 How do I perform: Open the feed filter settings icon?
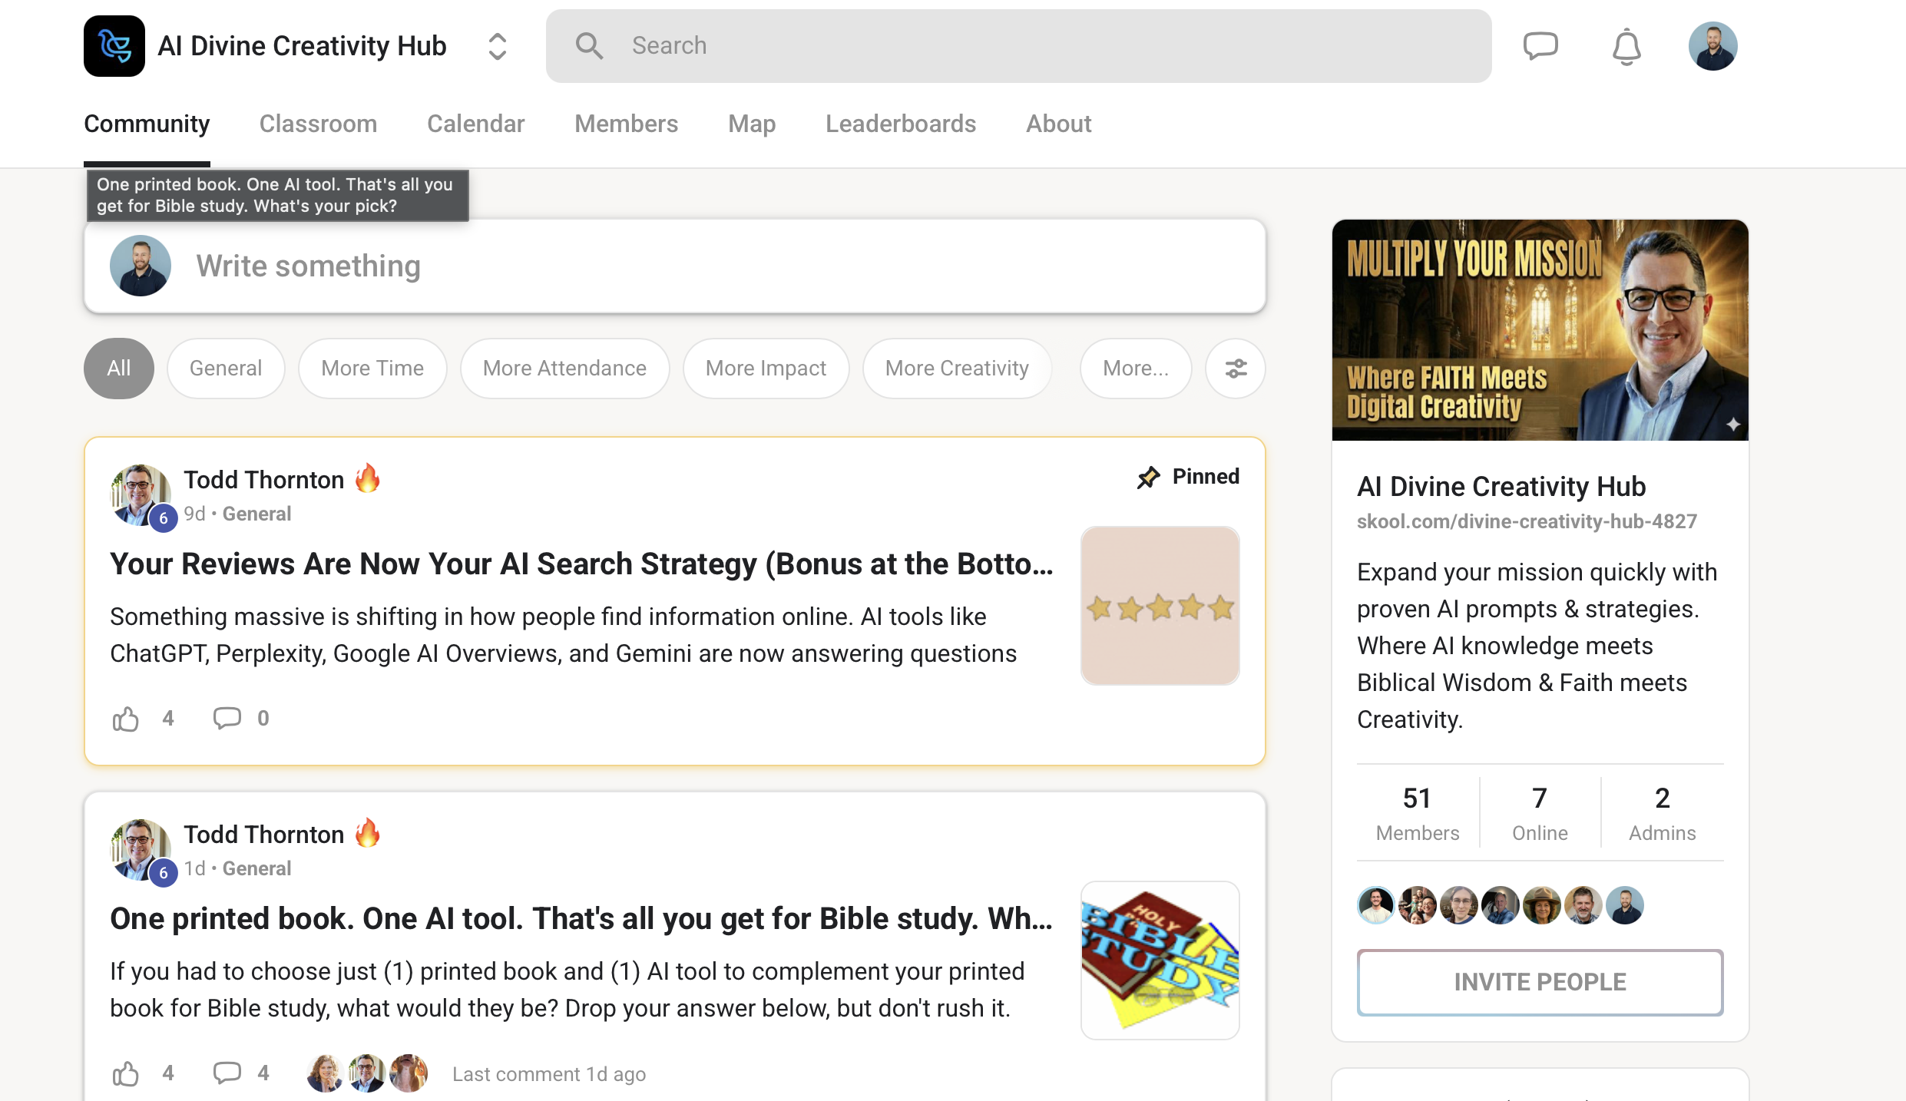tap(1235, 369)
